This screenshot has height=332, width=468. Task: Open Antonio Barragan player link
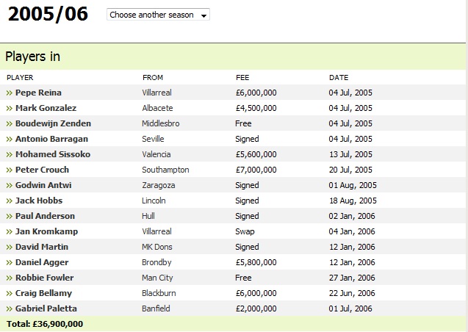51,139
